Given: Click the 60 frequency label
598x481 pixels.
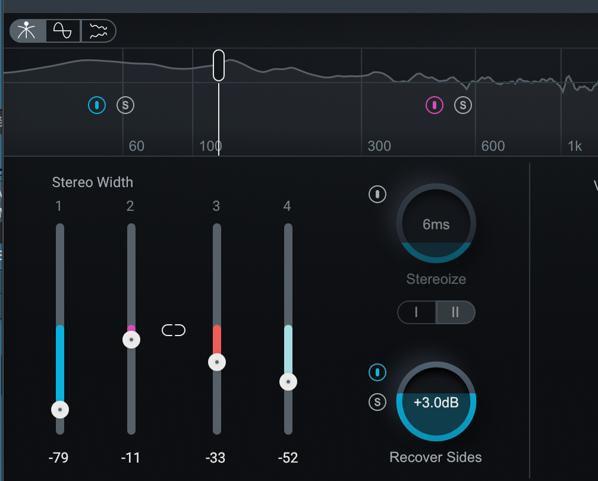Looking at the screenshot, I should pyautogui.click(x=137, y=146).
